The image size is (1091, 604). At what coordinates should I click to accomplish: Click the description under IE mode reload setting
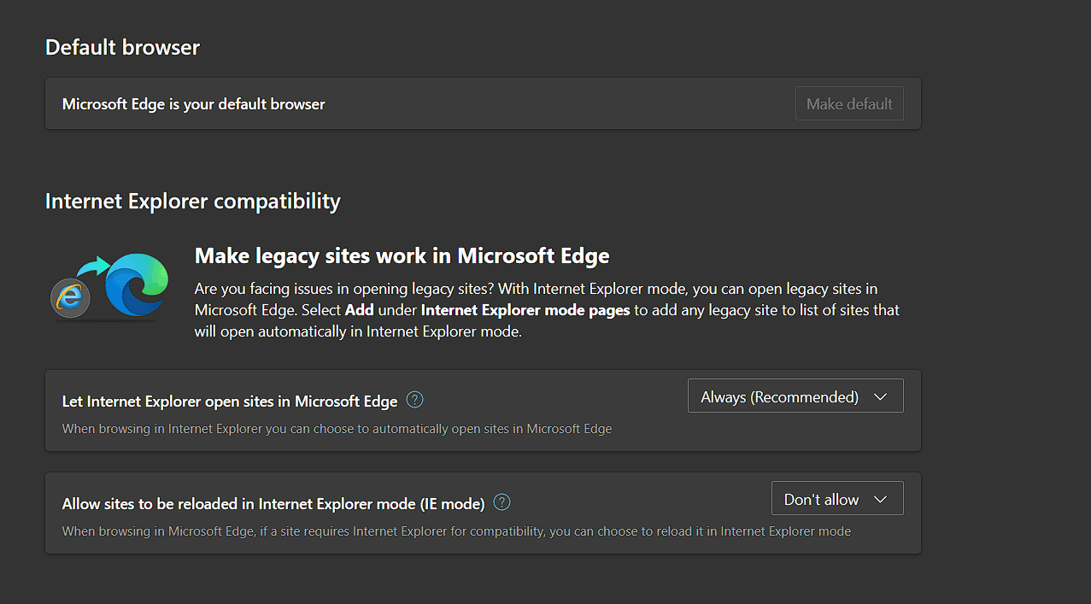click(456, 531)
